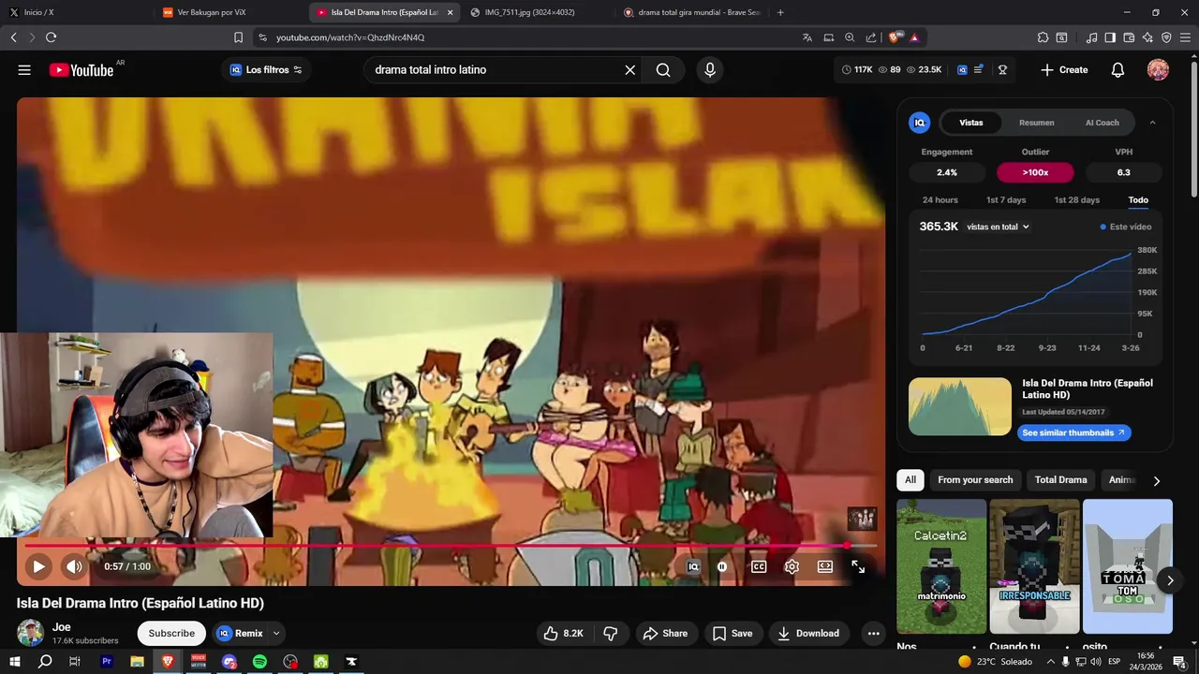1199x674 pixels.
Task: Dislike the video
Action: pyautogui.click(x=611, y=634)
